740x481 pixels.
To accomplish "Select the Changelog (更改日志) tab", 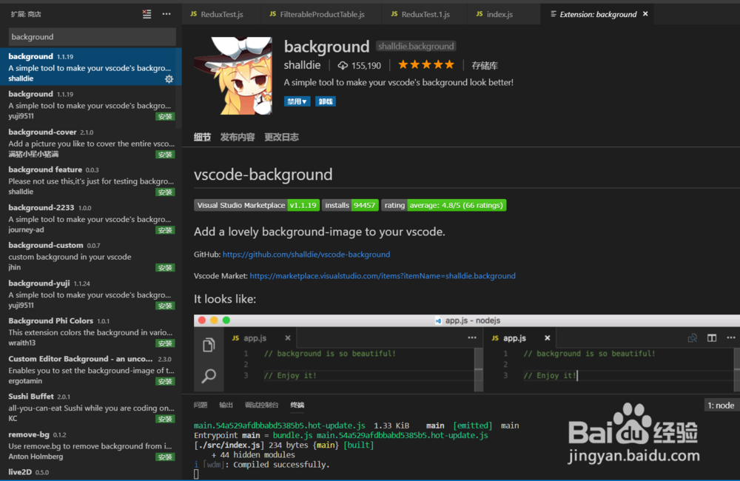I will point(281,138).
